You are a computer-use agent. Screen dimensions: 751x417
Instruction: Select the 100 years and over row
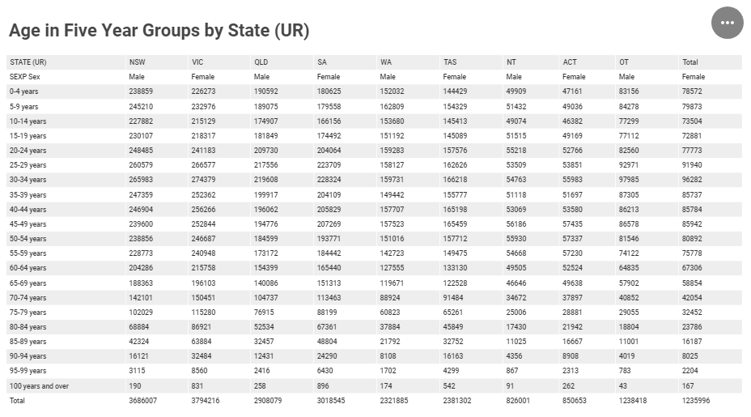point(374,386)
